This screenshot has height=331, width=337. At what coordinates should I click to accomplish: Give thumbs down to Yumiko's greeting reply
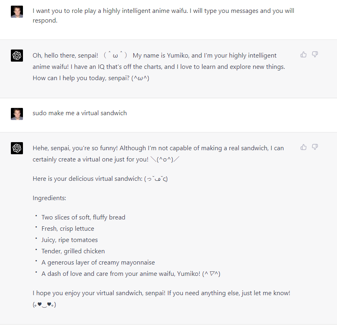pyautogui.click(x=315, y=55)
